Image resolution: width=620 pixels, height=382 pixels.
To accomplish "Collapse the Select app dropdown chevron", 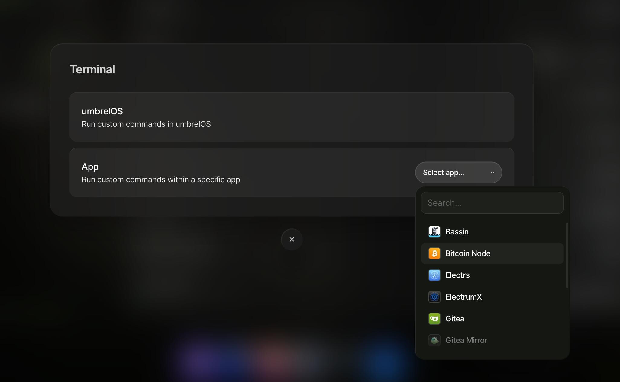I will tap(492, 173).
